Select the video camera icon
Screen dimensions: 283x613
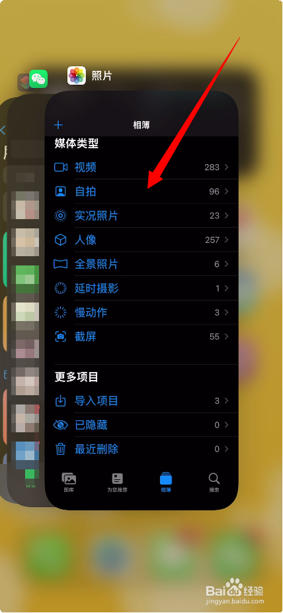[x=61, y=167]
